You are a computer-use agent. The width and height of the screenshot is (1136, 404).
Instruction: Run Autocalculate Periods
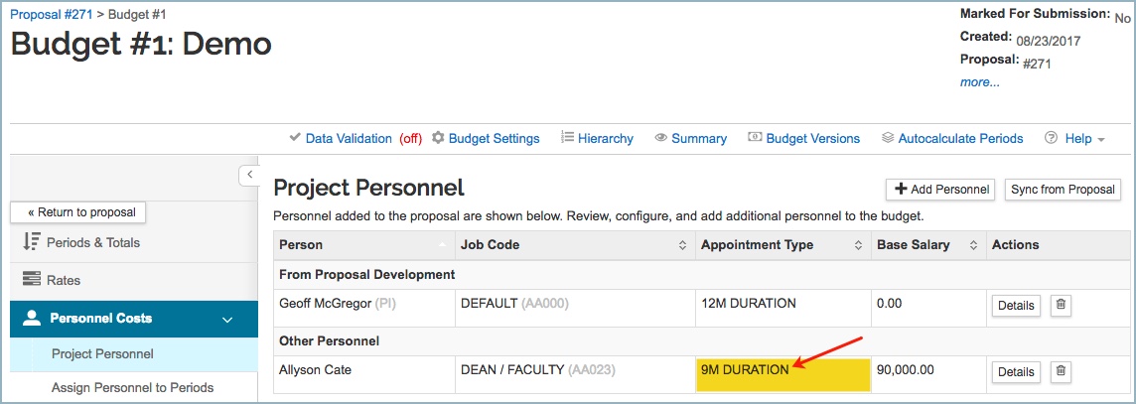[952, 138]
